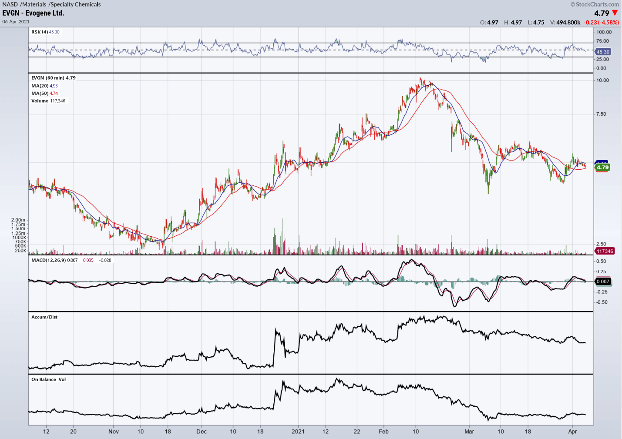Click the black 0.007 MACD axis tag
622x439 pixels.
[x=603, y=281]
